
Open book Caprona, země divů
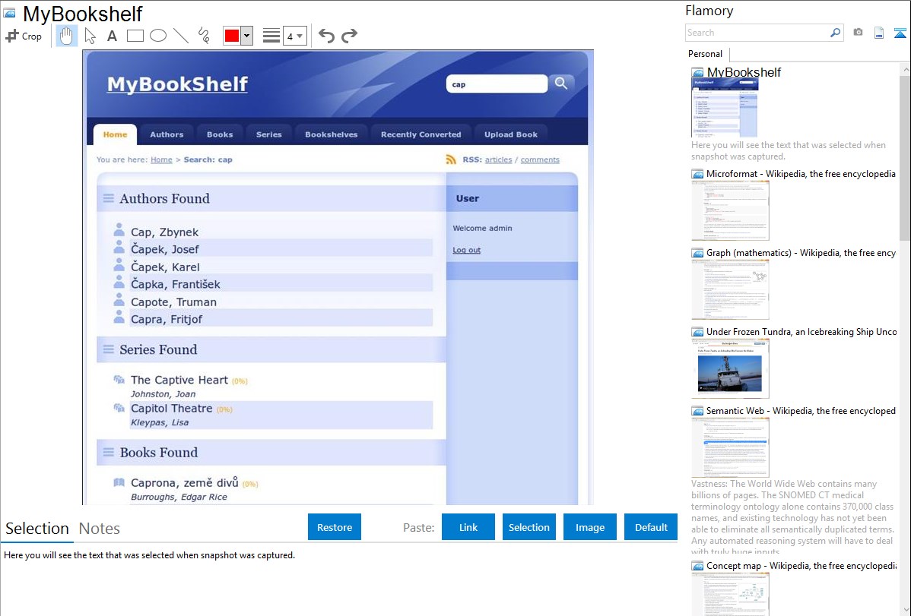pyautogui.click(x=185, y=482)
